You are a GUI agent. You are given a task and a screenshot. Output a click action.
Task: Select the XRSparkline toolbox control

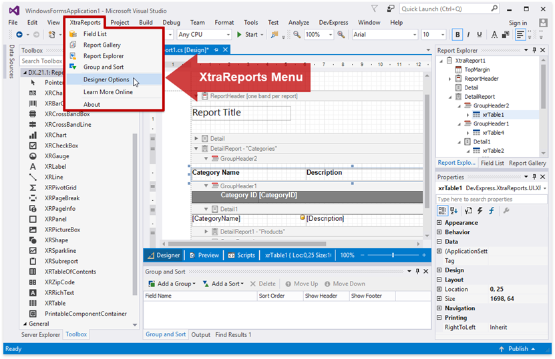click(x=61, y=250)
